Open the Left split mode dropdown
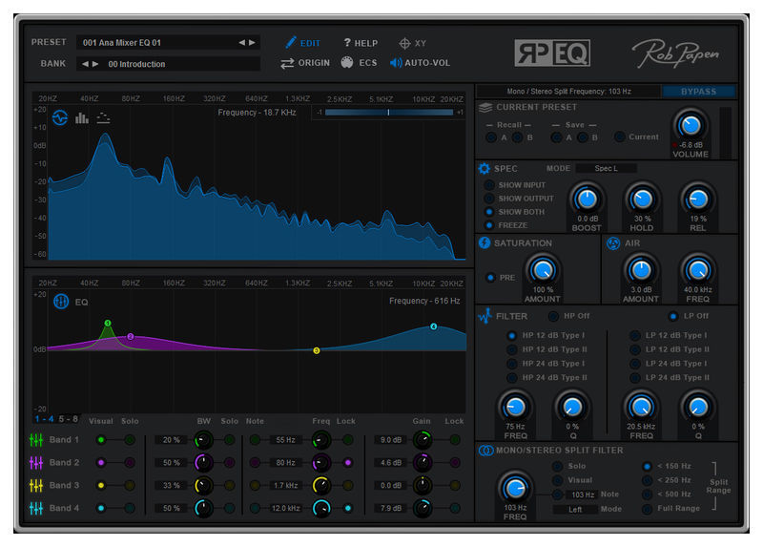This screenshot has height=547, width=763. pyautogui.click(x=575, y=509)
